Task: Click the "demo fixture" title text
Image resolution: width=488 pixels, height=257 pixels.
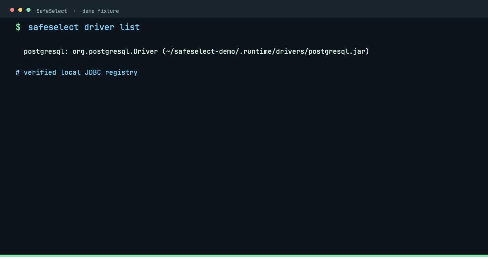Action: (x=101, y=11)
